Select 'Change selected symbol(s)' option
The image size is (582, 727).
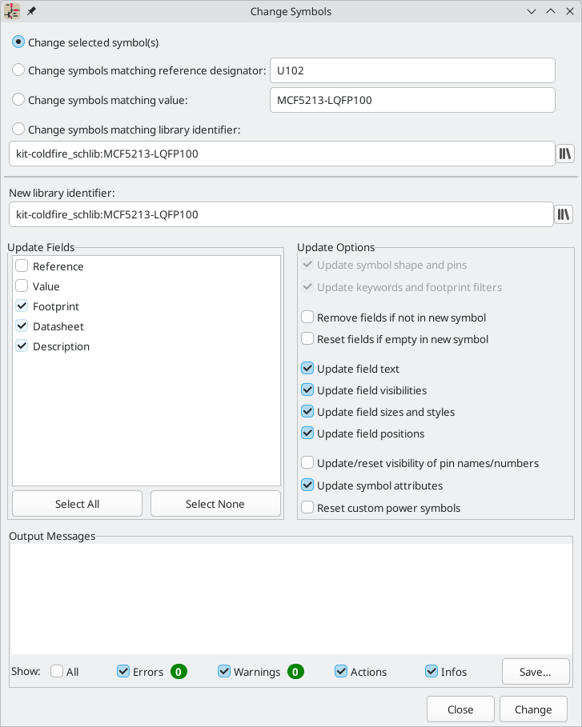[x=18, y=42]
